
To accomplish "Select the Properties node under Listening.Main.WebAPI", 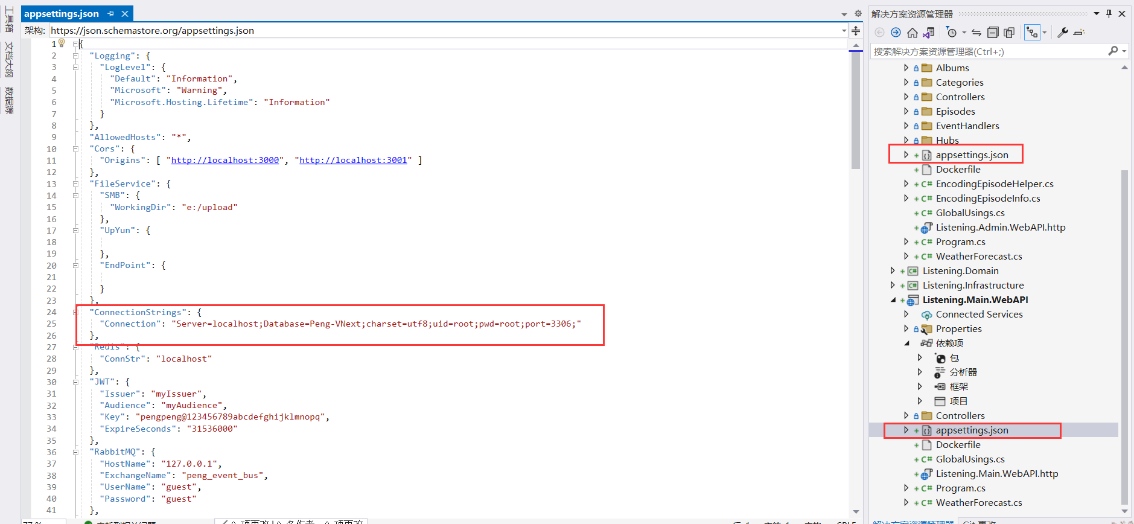I will click(x=958, y=328).
